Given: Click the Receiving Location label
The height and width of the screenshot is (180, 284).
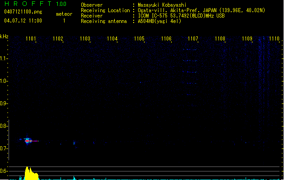Looking at the screenshot, I should point(105,10).
